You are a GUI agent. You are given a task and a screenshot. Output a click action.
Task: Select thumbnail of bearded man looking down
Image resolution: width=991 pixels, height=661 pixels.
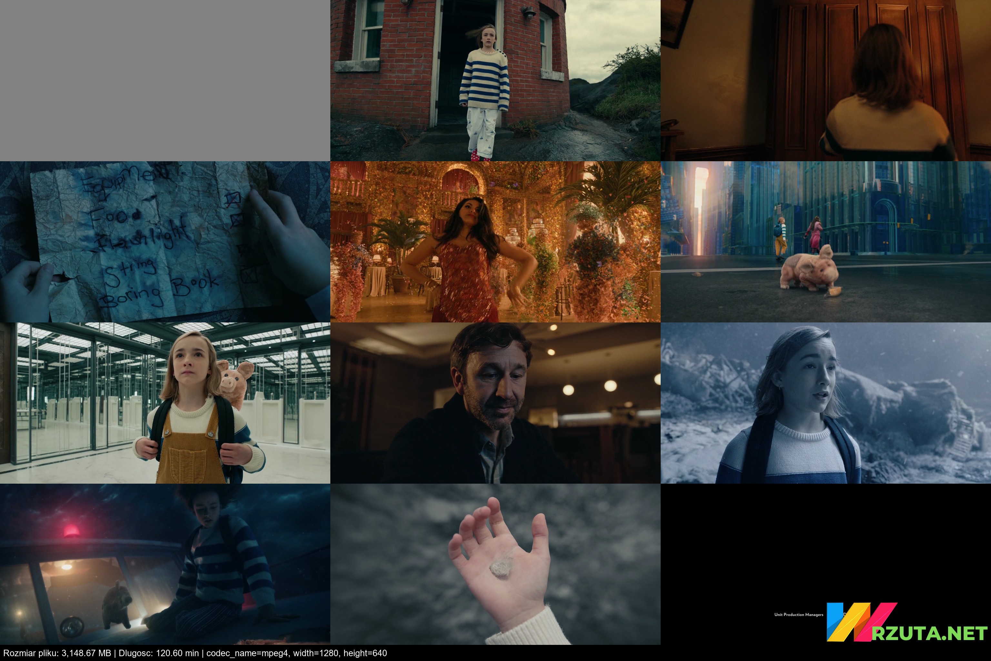(495, 403)
